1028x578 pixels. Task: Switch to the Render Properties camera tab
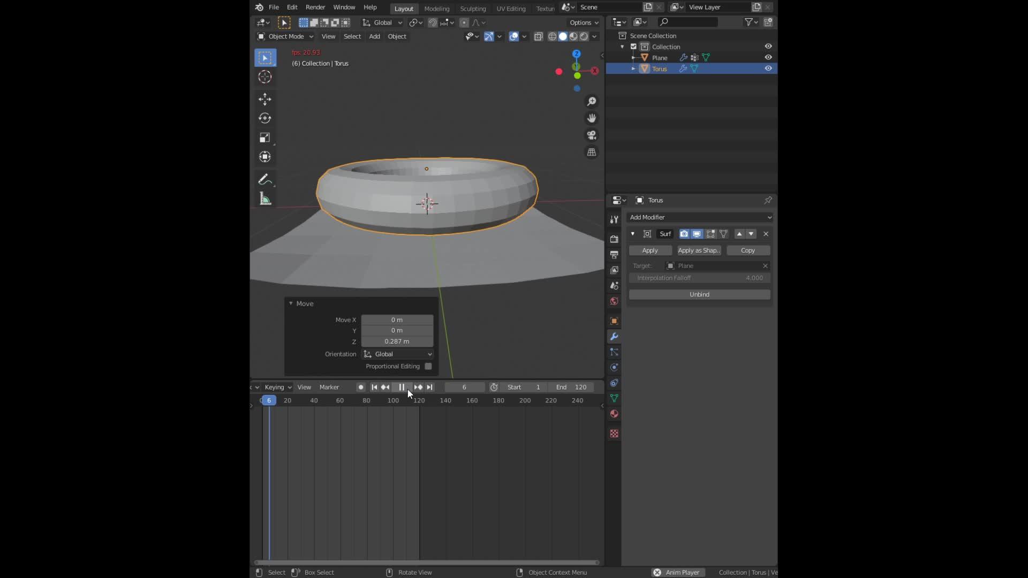coord(614,239)
